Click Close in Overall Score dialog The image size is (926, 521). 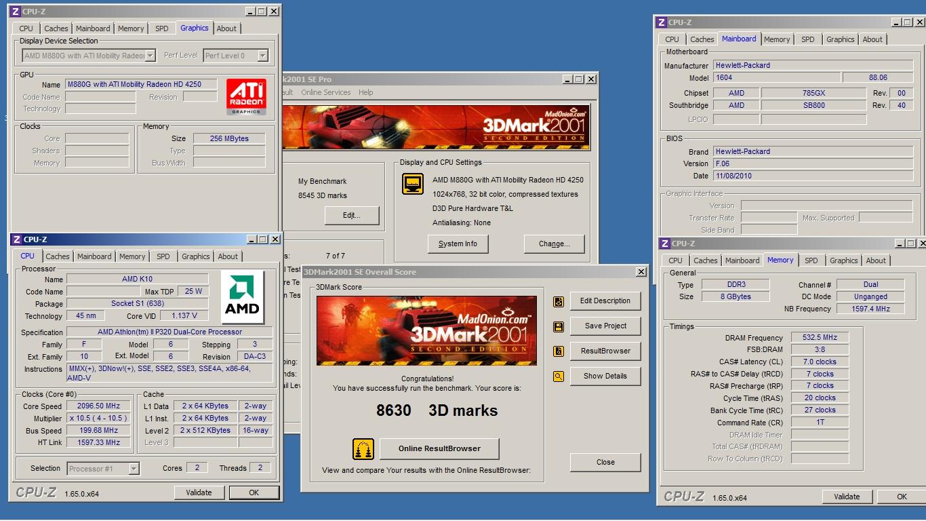coord(605,463)
